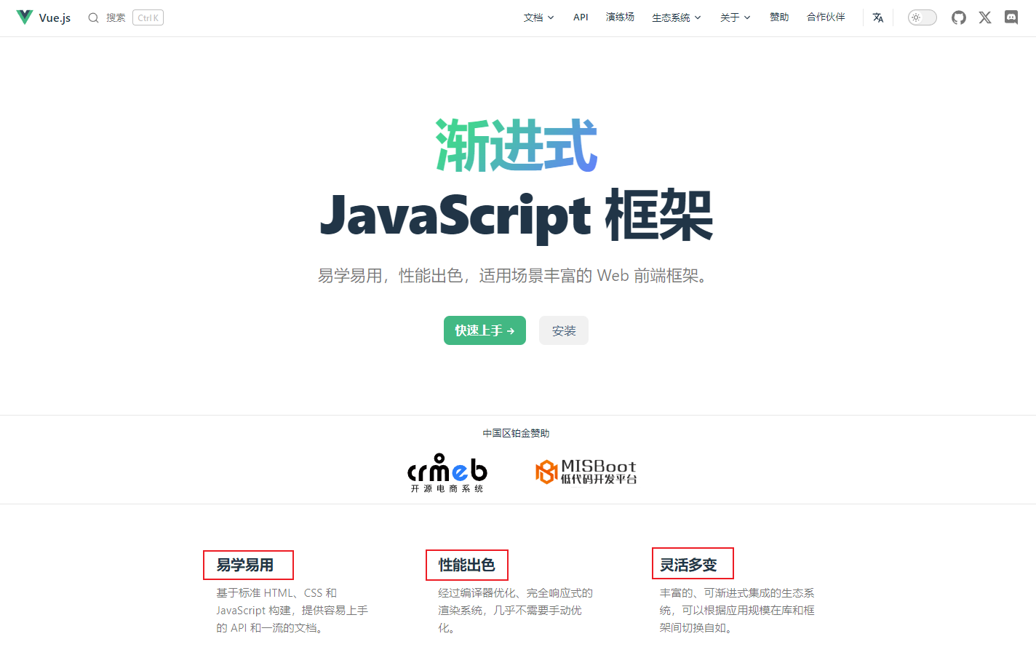
Task: Open the Discord chat icon link
Action: tap(1011, 17)
